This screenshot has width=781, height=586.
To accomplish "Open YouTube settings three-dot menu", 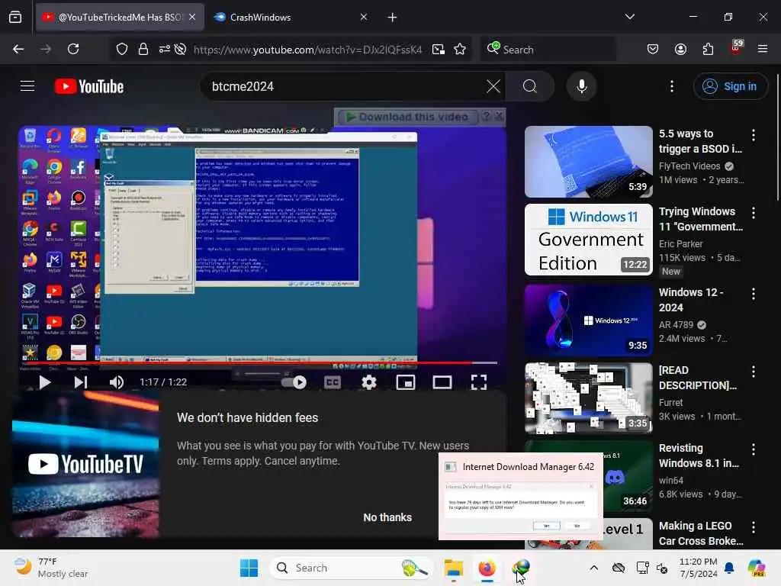I will point(671,86).
